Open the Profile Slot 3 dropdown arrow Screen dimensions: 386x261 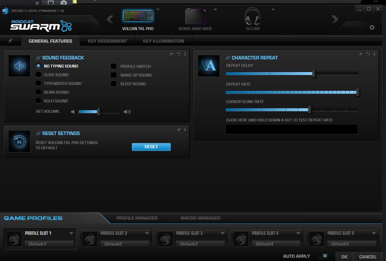[222, 233]
